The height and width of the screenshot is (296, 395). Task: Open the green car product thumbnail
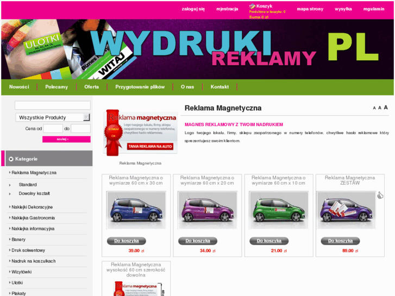279,210
